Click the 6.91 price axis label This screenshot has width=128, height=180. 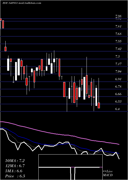pyautogui.click(x=118, y=79)
